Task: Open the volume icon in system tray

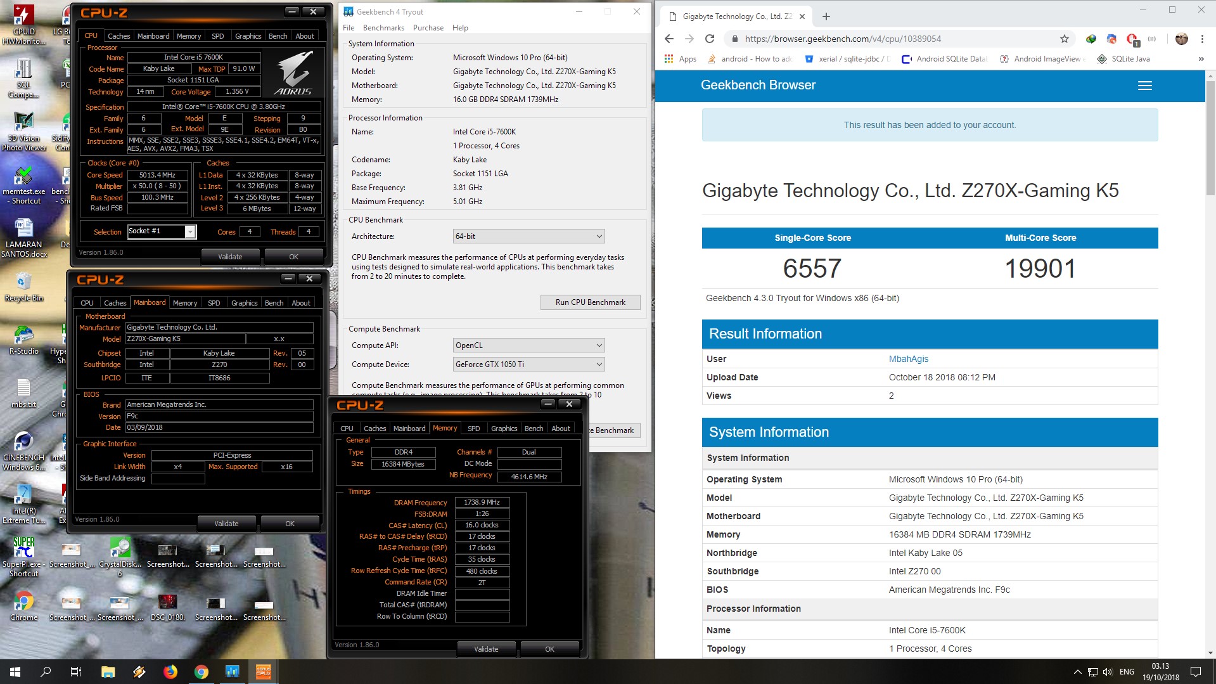Action: click(x=1108, y=672)
